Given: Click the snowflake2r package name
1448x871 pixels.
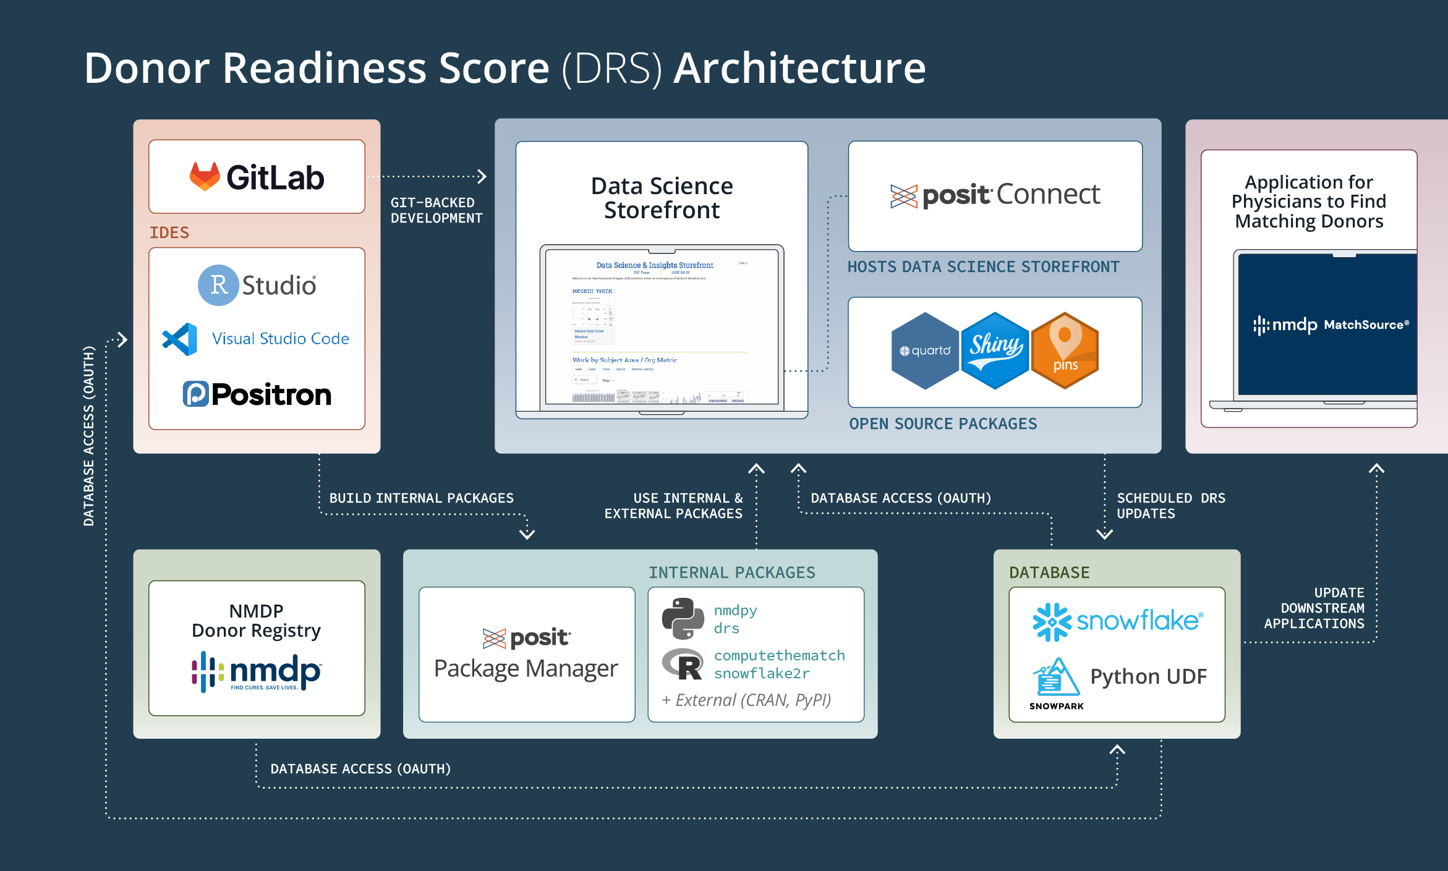Looking at the screenshot, I should tap(762, 673).
